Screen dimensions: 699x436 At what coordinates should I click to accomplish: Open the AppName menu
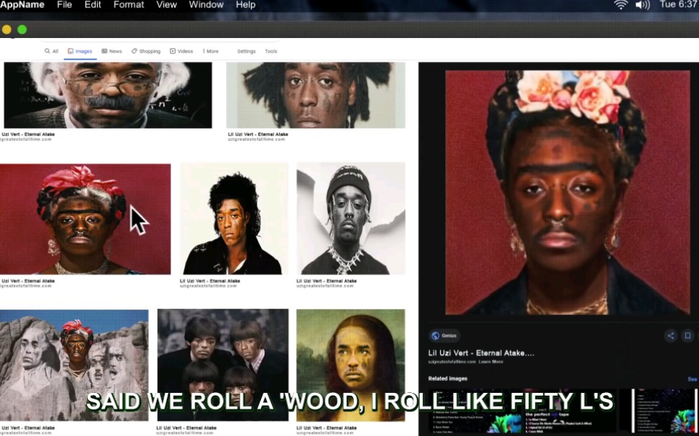tap(22, 5)
